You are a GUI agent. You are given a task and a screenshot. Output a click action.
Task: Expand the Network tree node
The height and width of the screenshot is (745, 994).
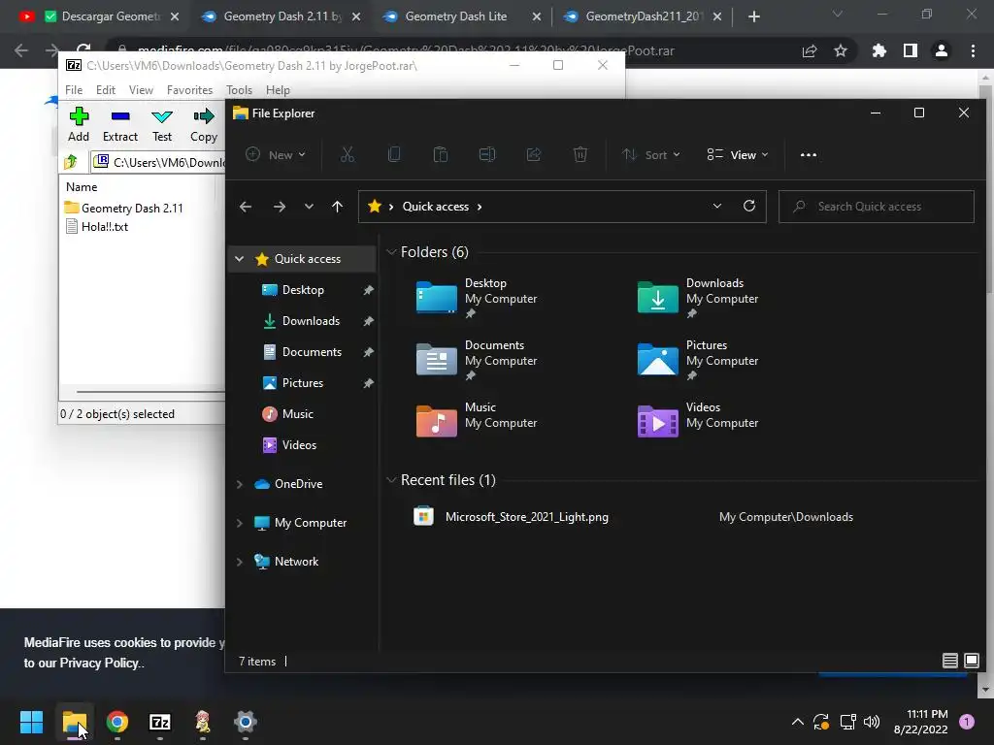[x=239, y=562]
